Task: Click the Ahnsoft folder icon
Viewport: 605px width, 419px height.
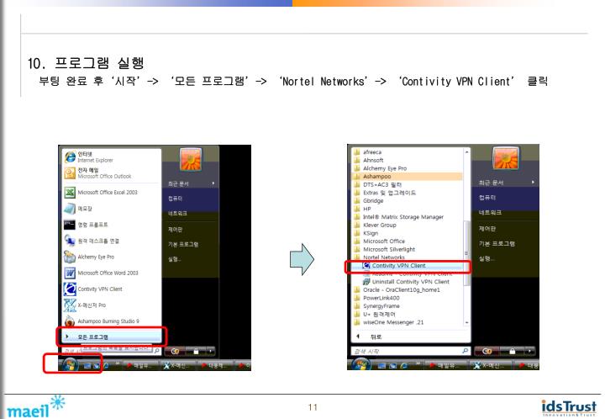Action: [357, 160]
